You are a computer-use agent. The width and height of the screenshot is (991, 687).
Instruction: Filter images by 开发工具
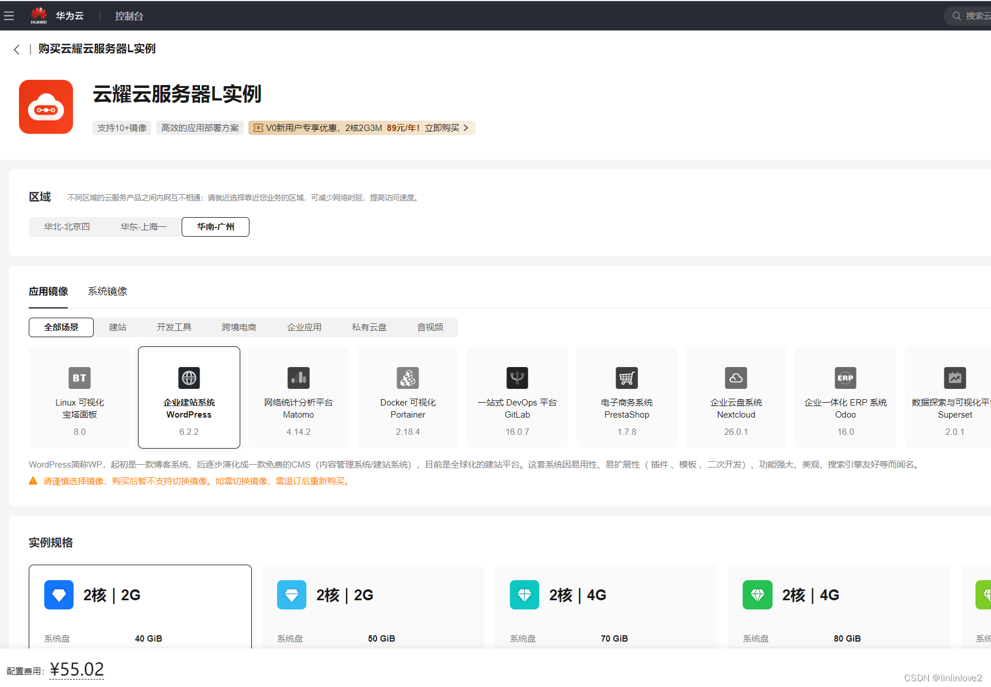[174, 327]
